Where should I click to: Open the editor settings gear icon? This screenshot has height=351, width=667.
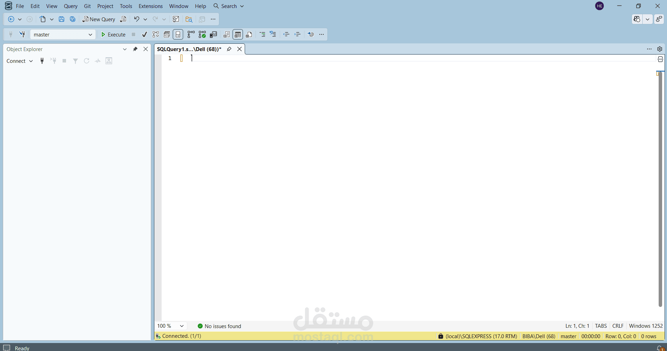coord(660,49)
